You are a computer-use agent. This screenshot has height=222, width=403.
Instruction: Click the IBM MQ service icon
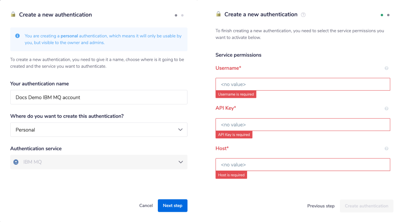[x=16, y=162]
